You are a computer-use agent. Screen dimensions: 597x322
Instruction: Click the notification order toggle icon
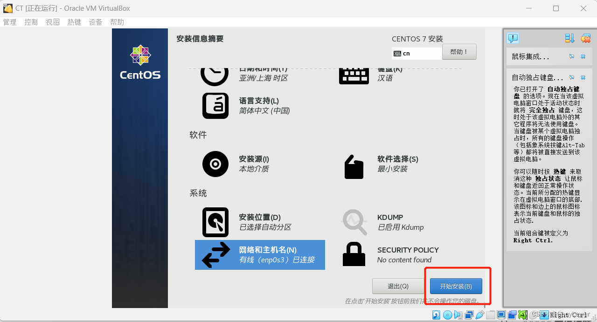pyautogui.click(x=569, y=38)
